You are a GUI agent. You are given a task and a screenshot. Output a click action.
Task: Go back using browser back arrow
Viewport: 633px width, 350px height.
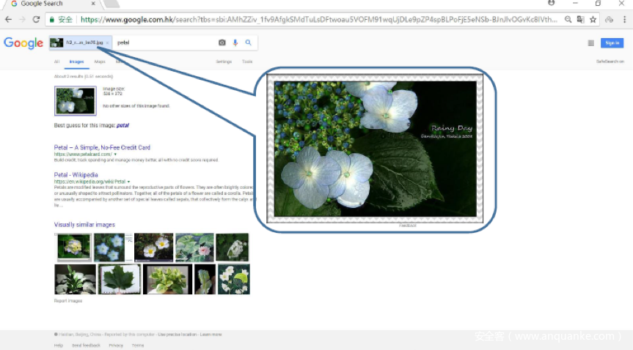point(8,19)
